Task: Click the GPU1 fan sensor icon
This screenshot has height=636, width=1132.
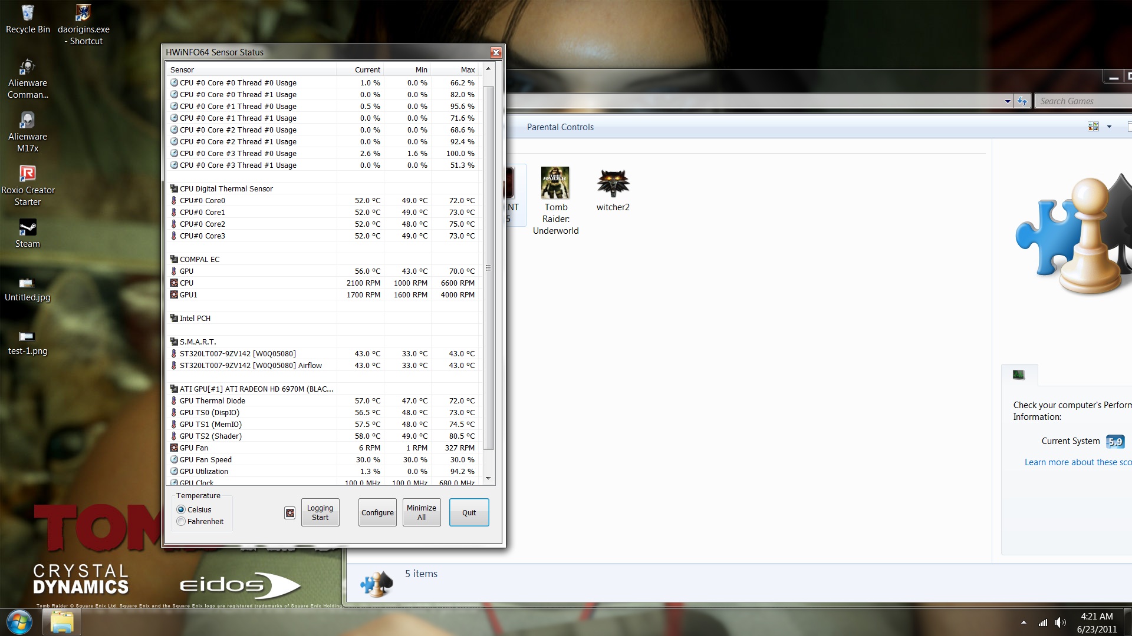Action: (x=174, y=295)
